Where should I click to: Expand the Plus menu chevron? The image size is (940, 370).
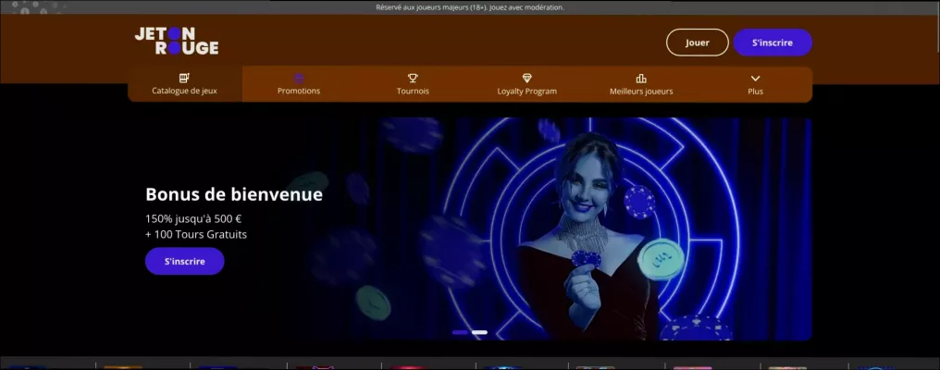pos(755,78)
